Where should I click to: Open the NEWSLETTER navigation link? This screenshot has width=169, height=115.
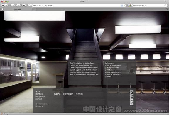pos(40,96)
